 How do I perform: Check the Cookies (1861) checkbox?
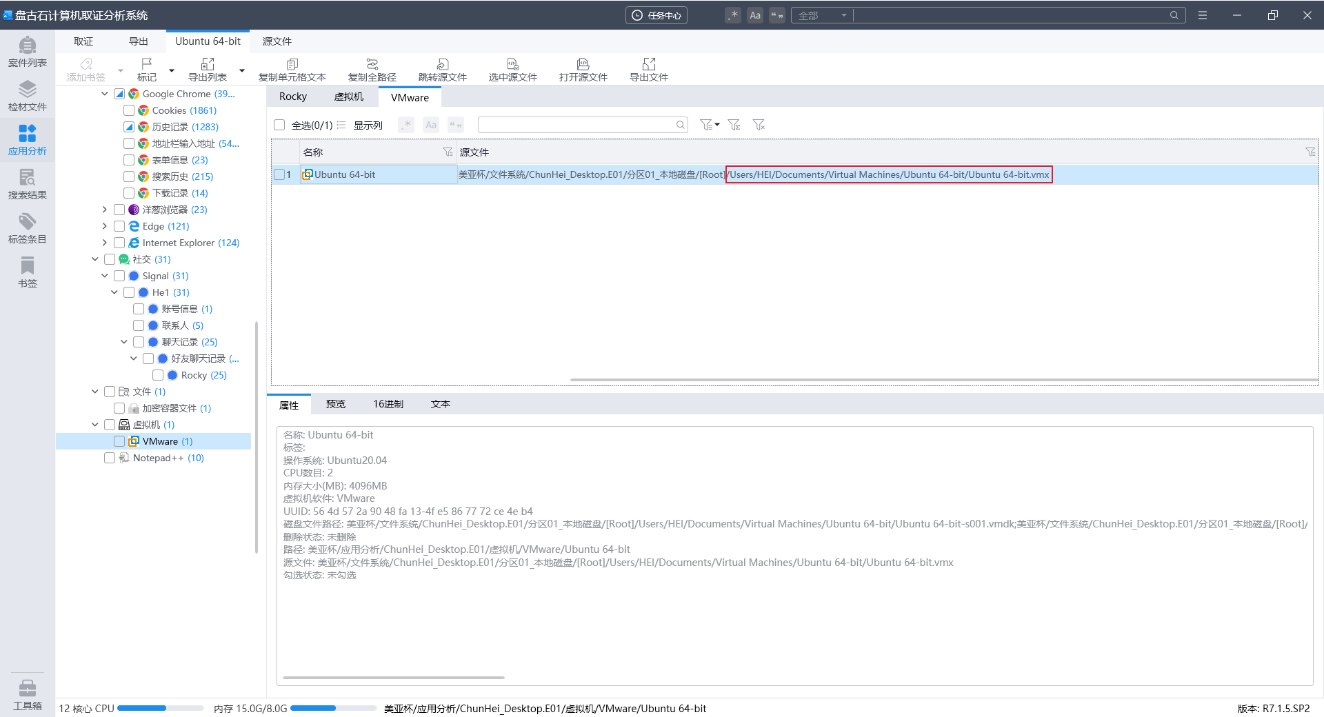(x=129, y=110)
